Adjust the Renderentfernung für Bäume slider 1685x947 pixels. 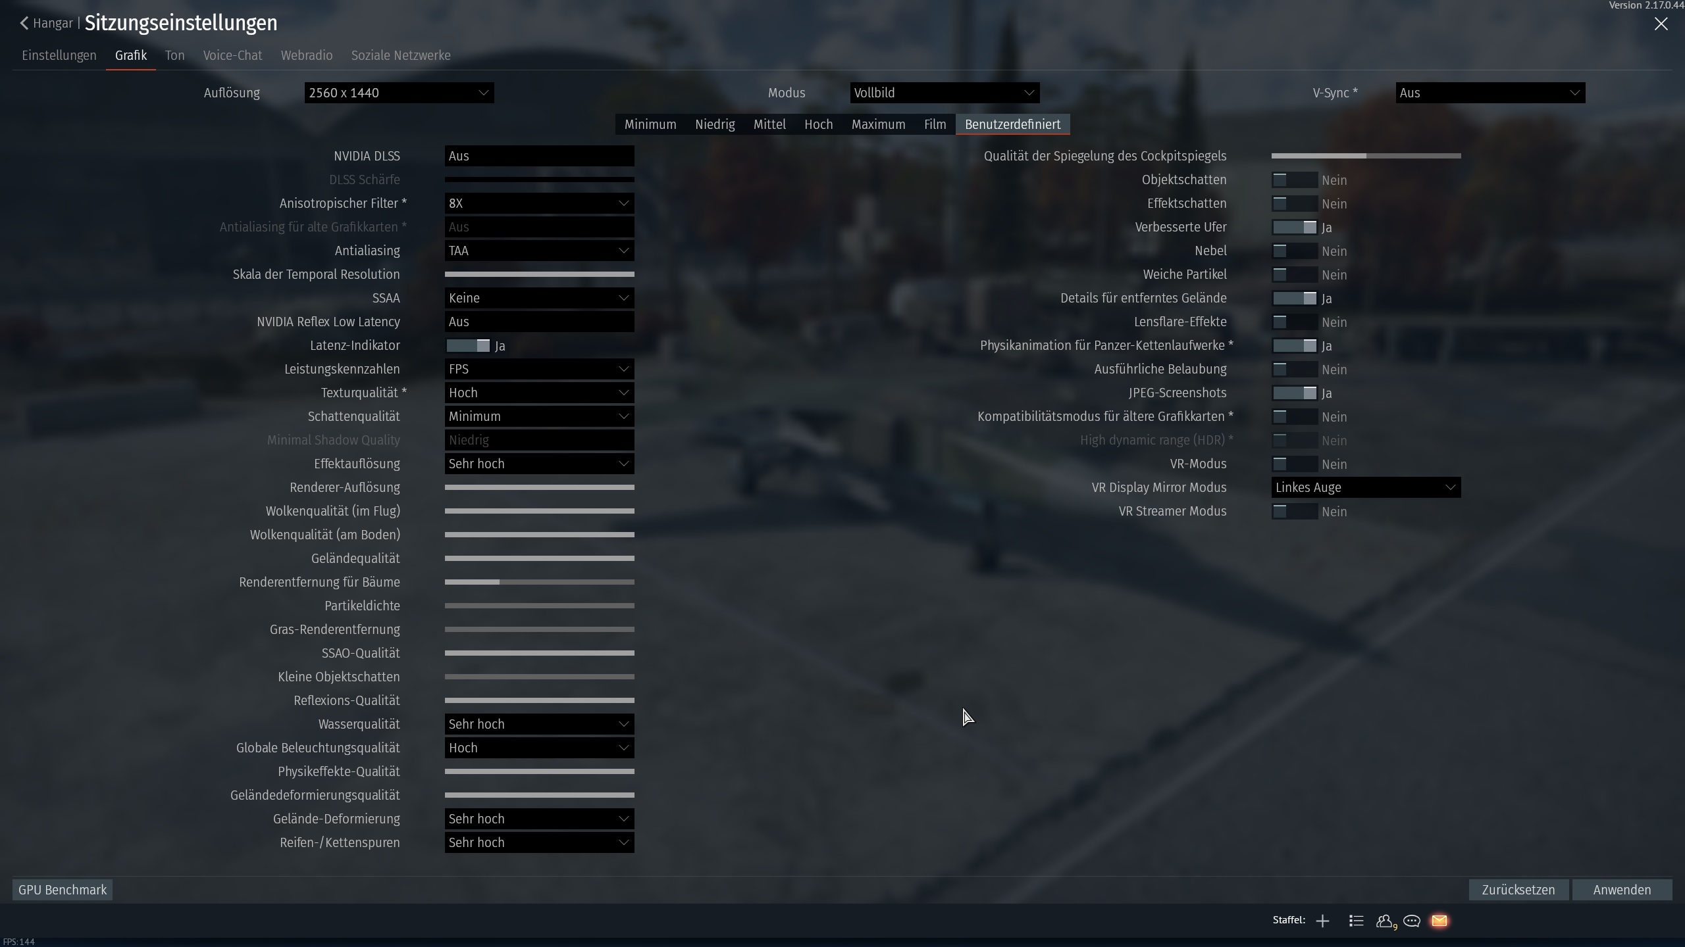click(499, 582)
